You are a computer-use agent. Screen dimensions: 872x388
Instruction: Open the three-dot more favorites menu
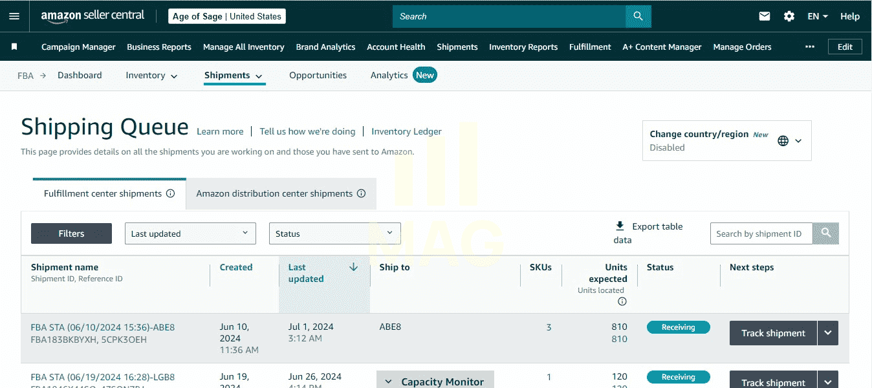(x=810, y=47)
